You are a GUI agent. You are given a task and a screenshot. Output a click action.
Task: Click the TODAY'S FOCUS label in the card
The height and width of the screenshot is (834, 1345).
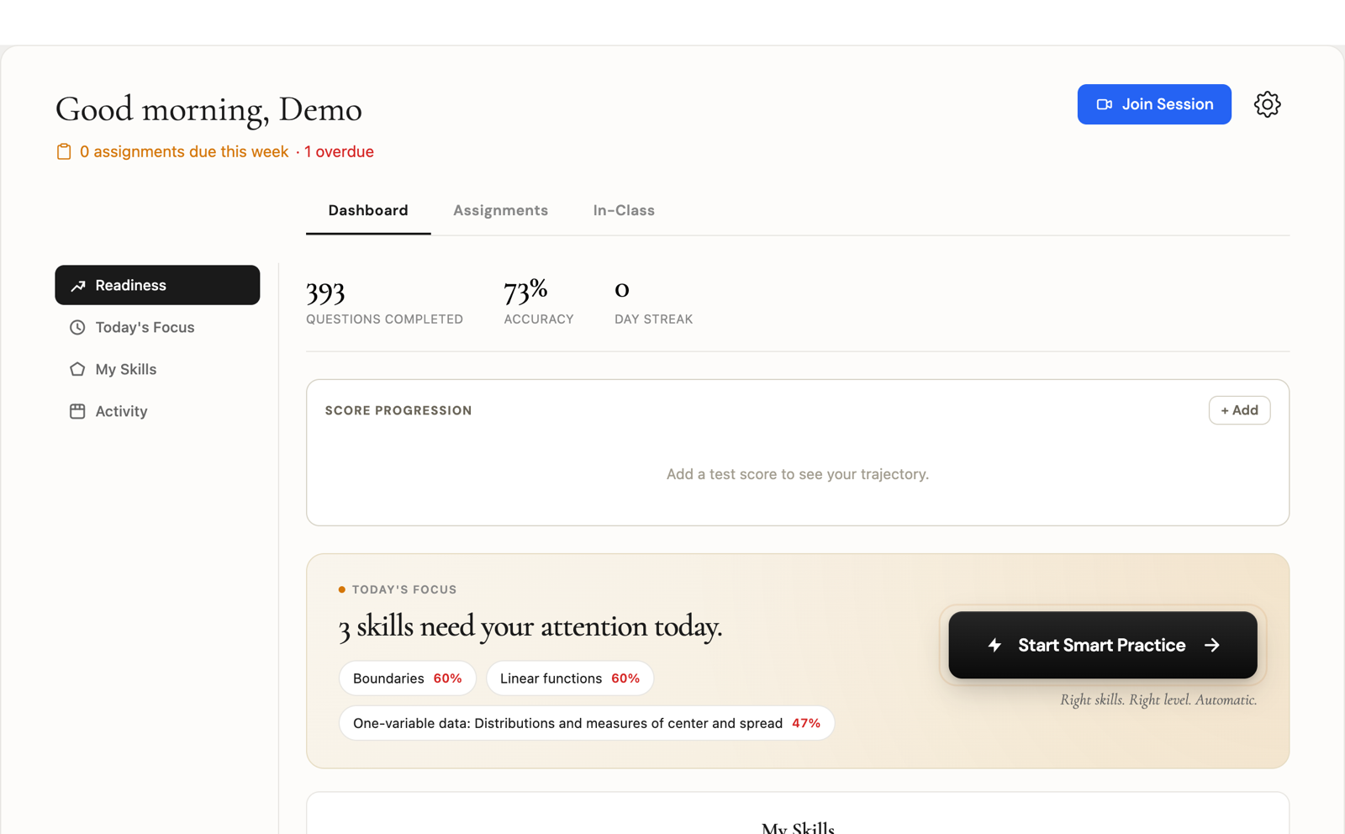click(404, 589)
